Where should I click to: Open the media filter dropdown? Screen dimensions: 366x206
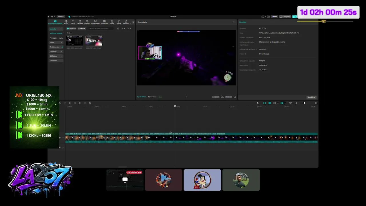click(129, 28)
